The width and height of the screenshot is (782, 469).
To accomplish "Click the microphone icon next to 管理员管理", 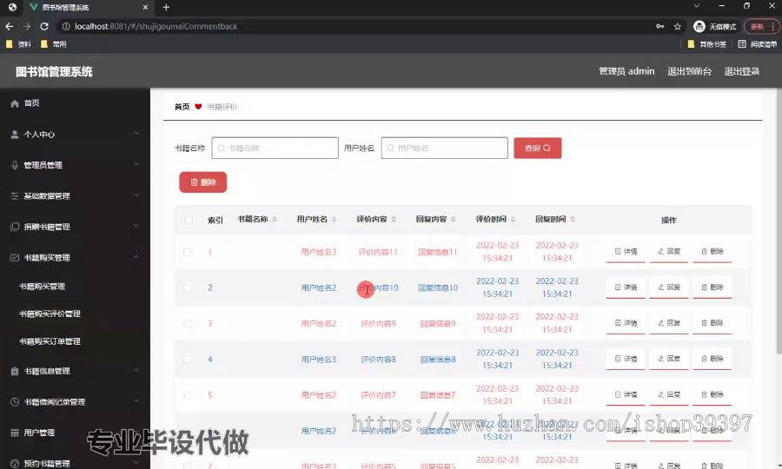I will pos(15,166).
